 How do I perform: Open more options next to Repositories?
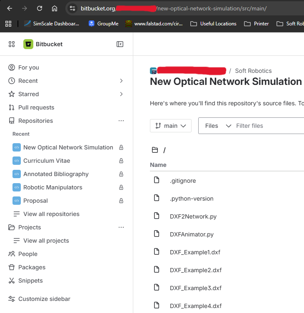tap(121, 121)
